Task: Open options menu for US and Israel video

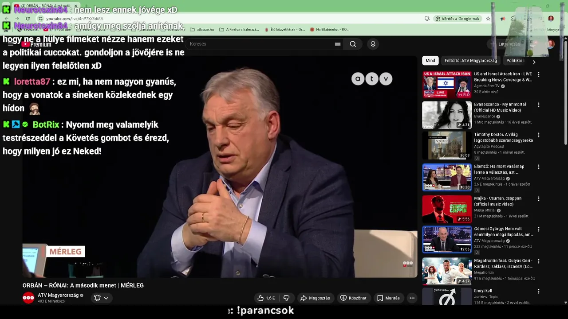Action: tap(539, 74)
